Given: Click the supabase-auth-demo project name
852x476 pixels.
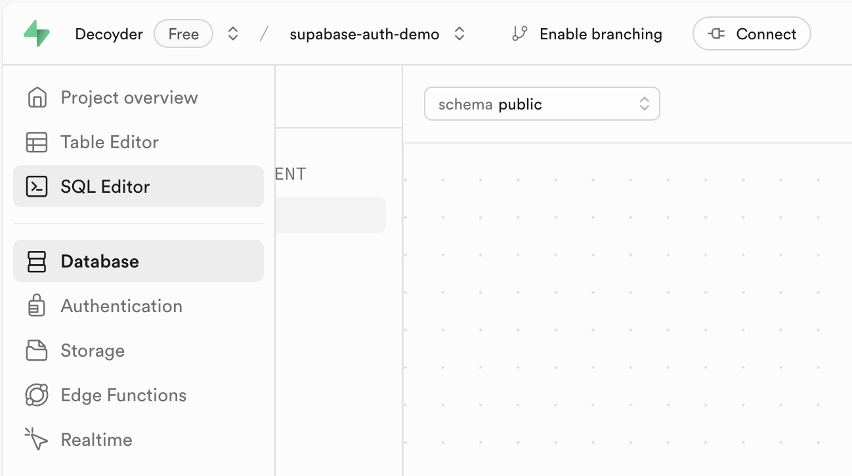Looking at the screenshot, I should pyautogui.click(x=365, y=34).
